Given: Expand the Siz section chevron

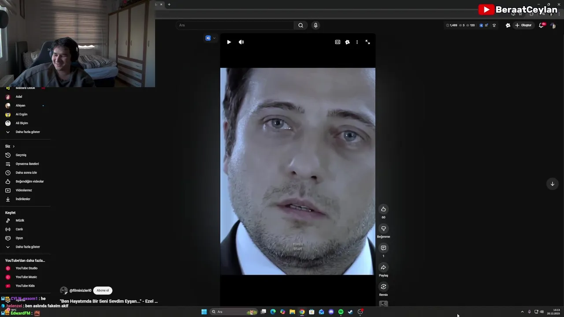Looking at the screenshot, I should pyautogui.click(x=14, y=146).
